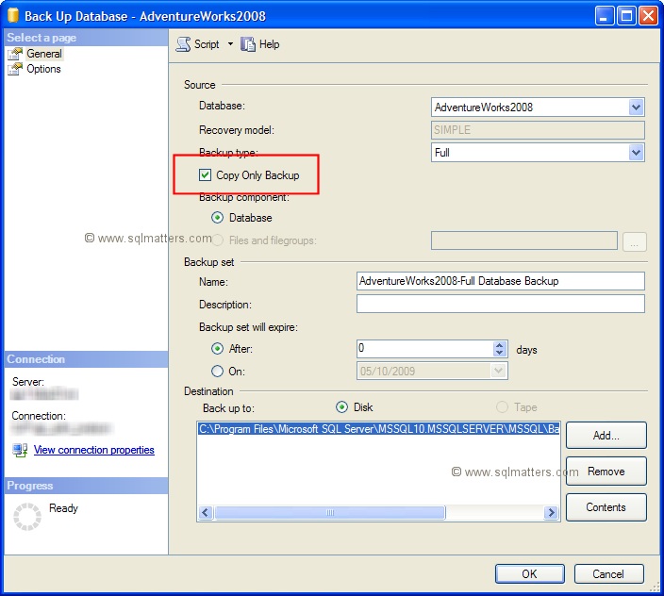664x596 pixels.
Task: Click the General page icon
Action: tap(15, 54)
